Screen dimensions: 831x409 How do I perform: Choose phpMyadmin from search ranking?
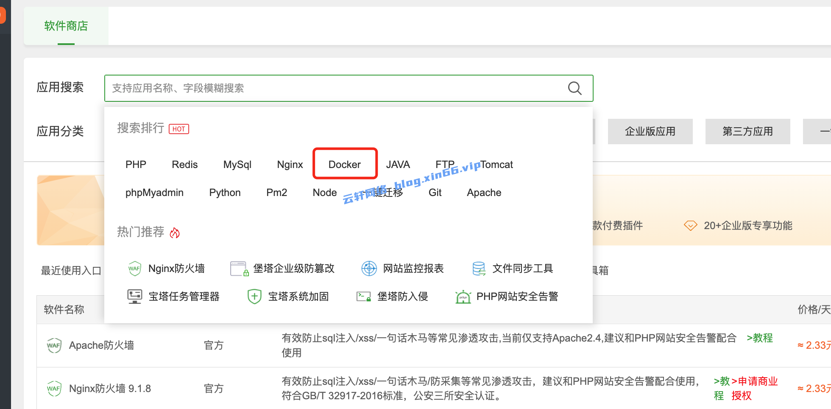[x=154, y=193]
